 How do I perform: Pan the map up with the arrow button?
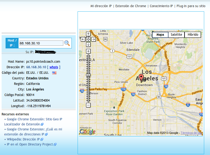click(88, 34)
